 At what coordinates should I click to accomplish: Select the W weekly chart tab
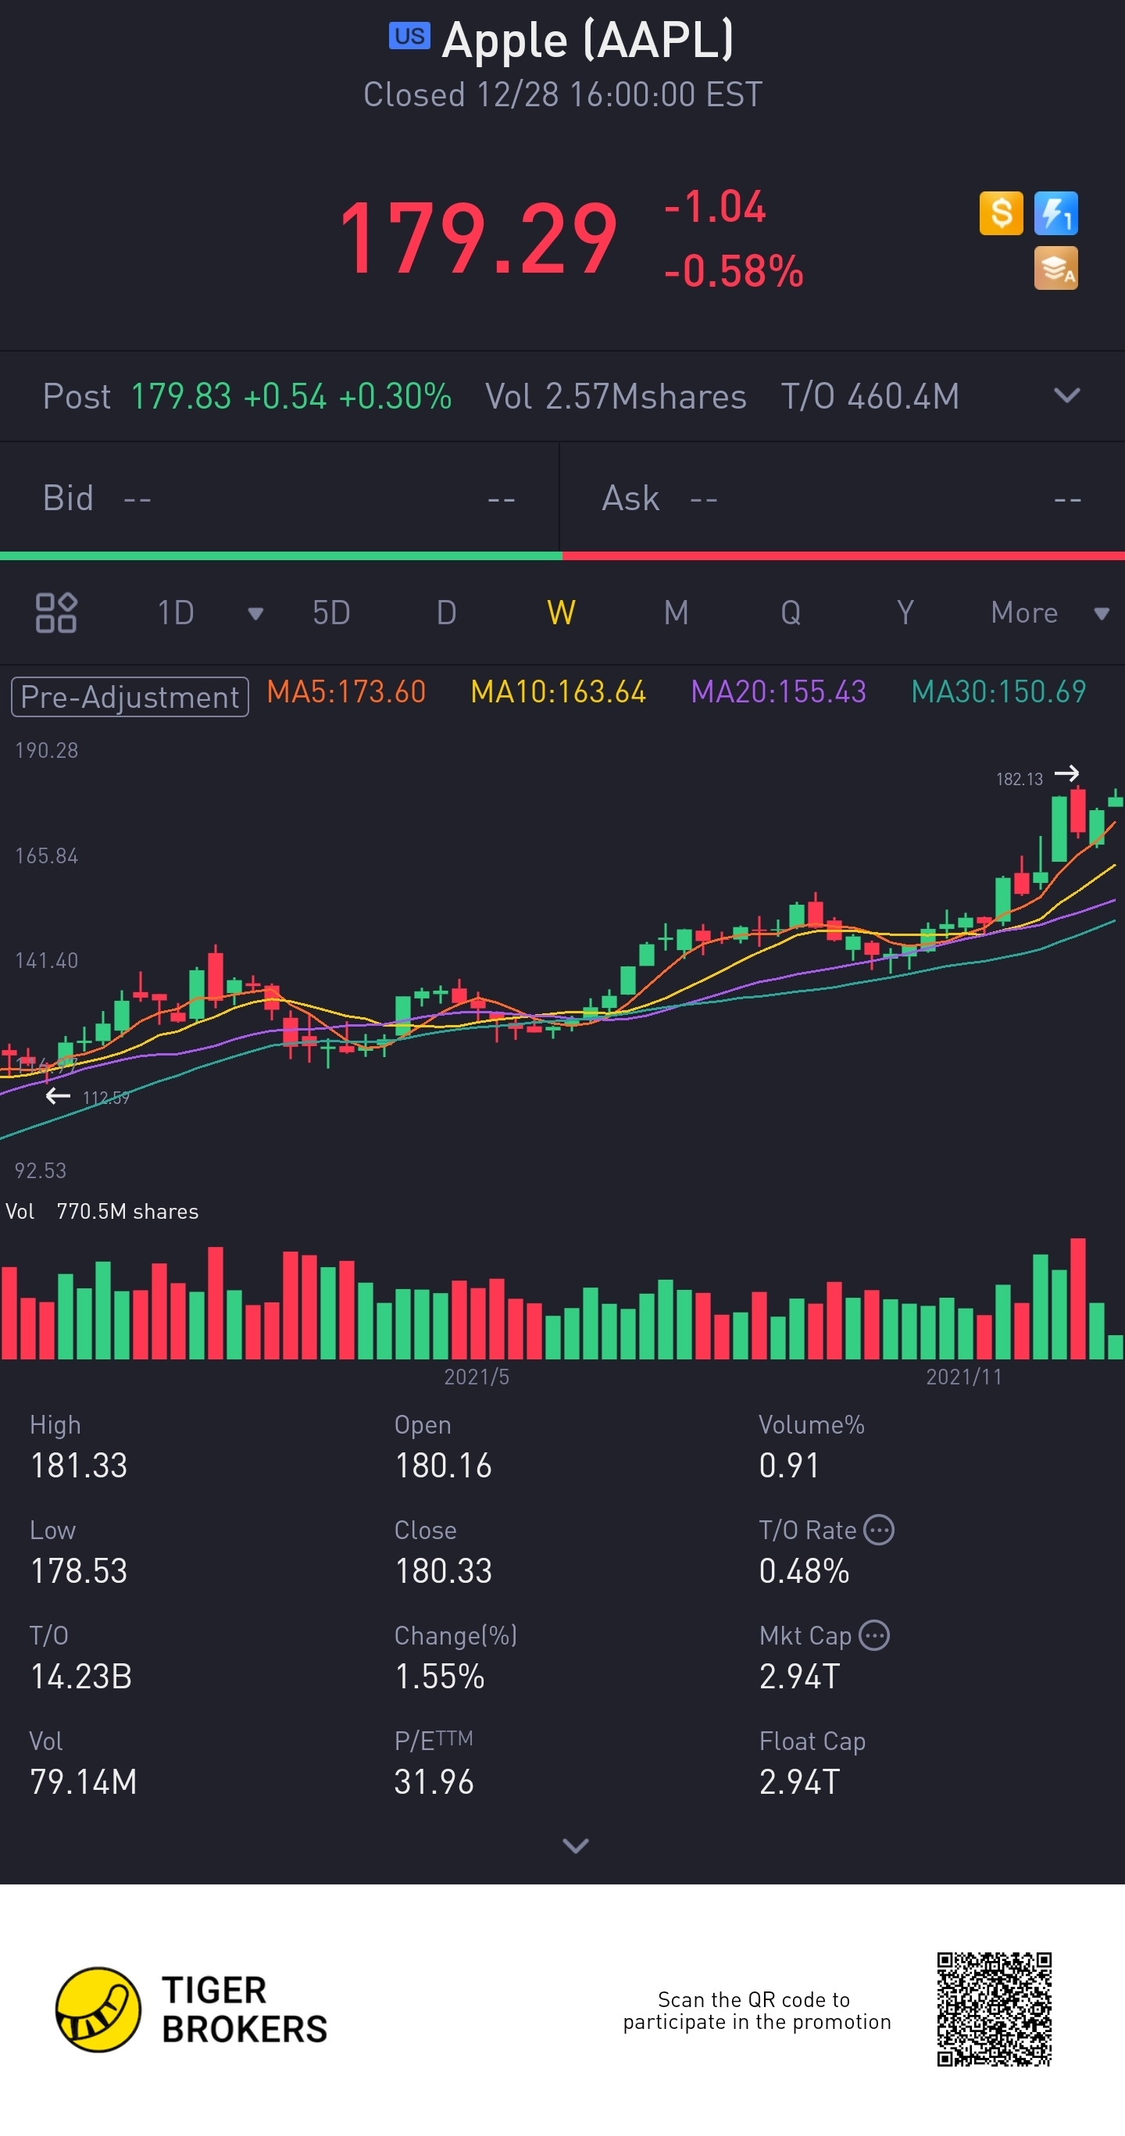coord(561,613)
